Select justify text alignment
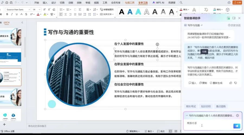244x135 pixels. (x=75, y=14)
